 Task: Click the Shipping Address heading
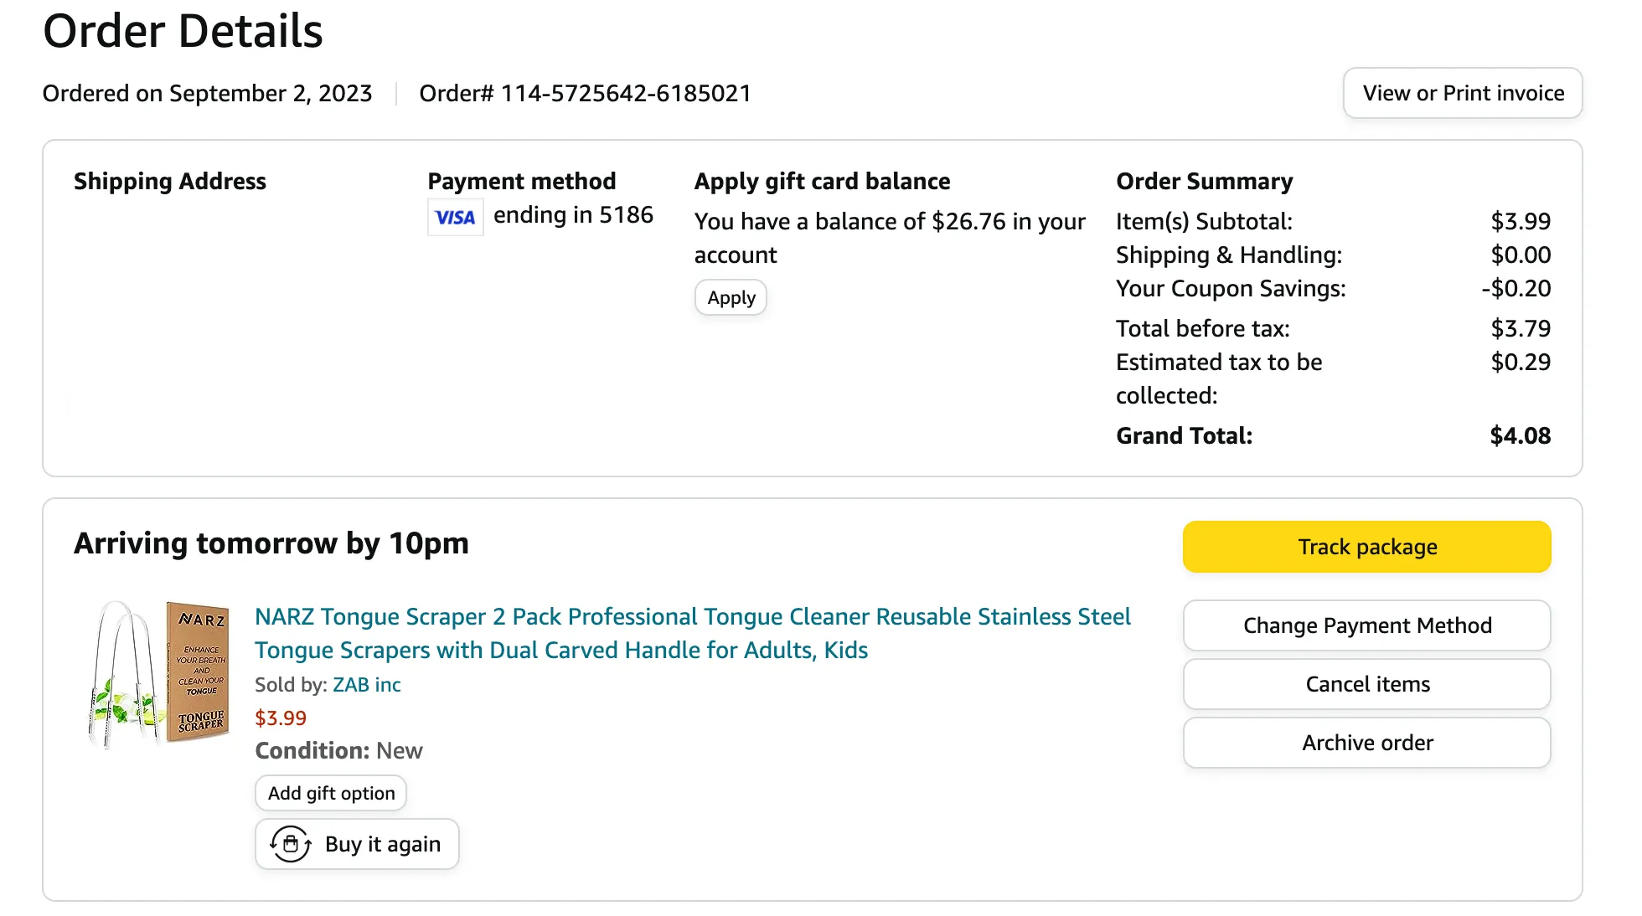(x=170, y=181)
